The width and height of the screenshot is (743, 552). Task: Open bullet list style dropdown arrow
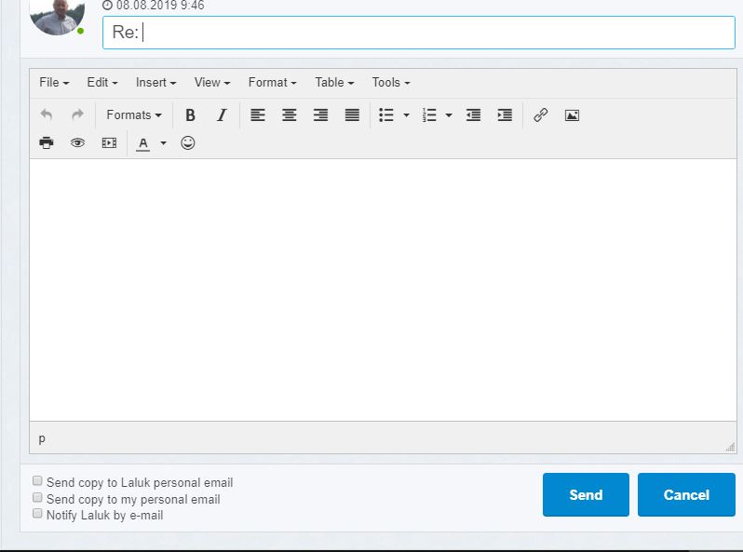[x=406, y=115]
